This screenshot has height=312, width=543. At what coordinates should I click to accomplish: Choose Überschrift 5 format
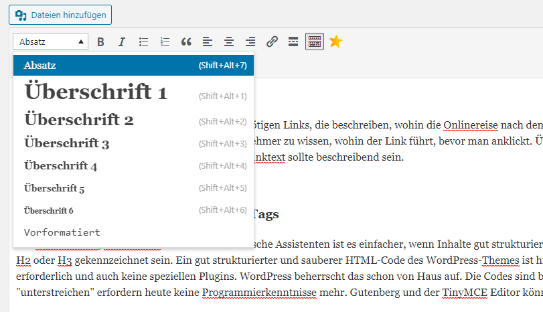point(134,188)
